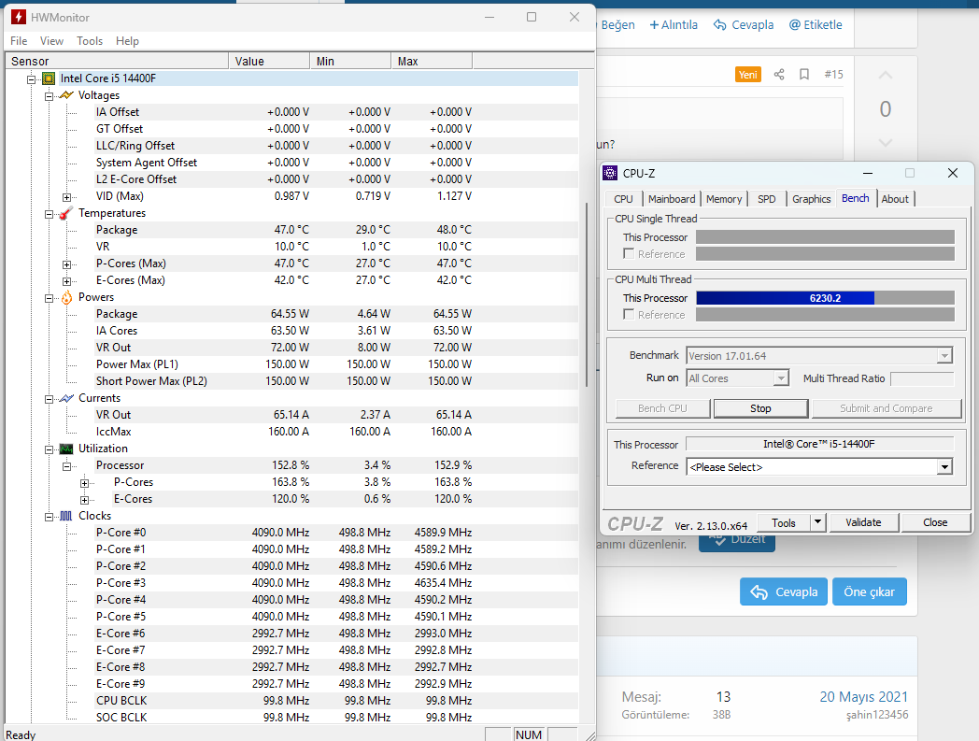Click the HWMonitor vertical scrollbar thumb
The image size is (979, 741).
(586, 295)
